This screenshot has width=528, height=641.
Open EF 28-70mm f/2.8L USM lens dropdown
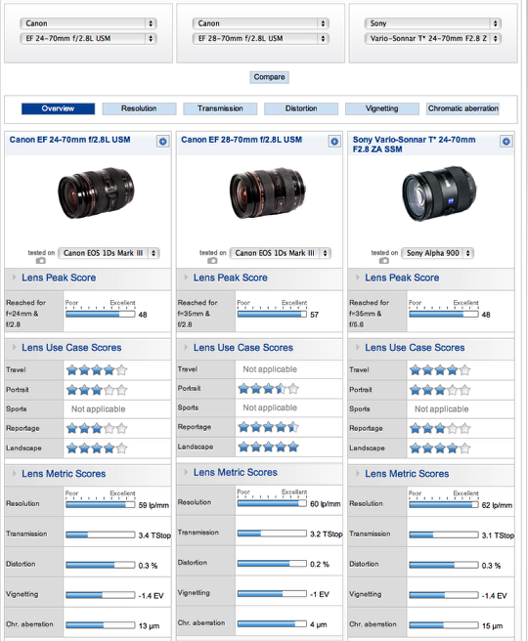[260, 38]
